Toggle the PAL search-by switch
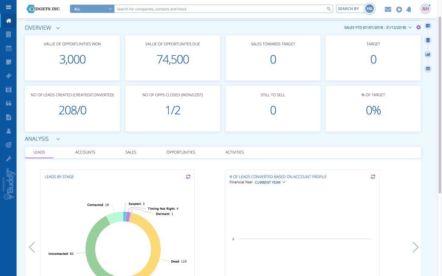442x276 pixels. point(369,9)
